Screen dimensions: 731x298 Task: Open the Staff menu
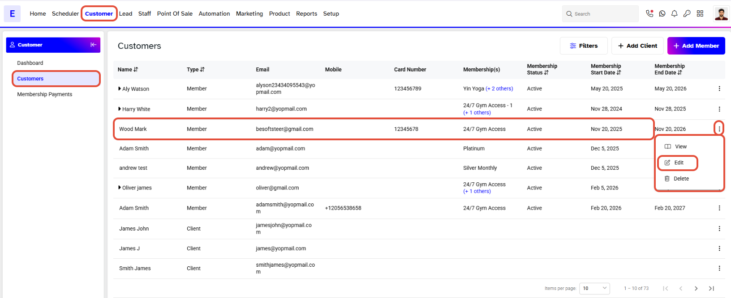(x=145, y=14)
